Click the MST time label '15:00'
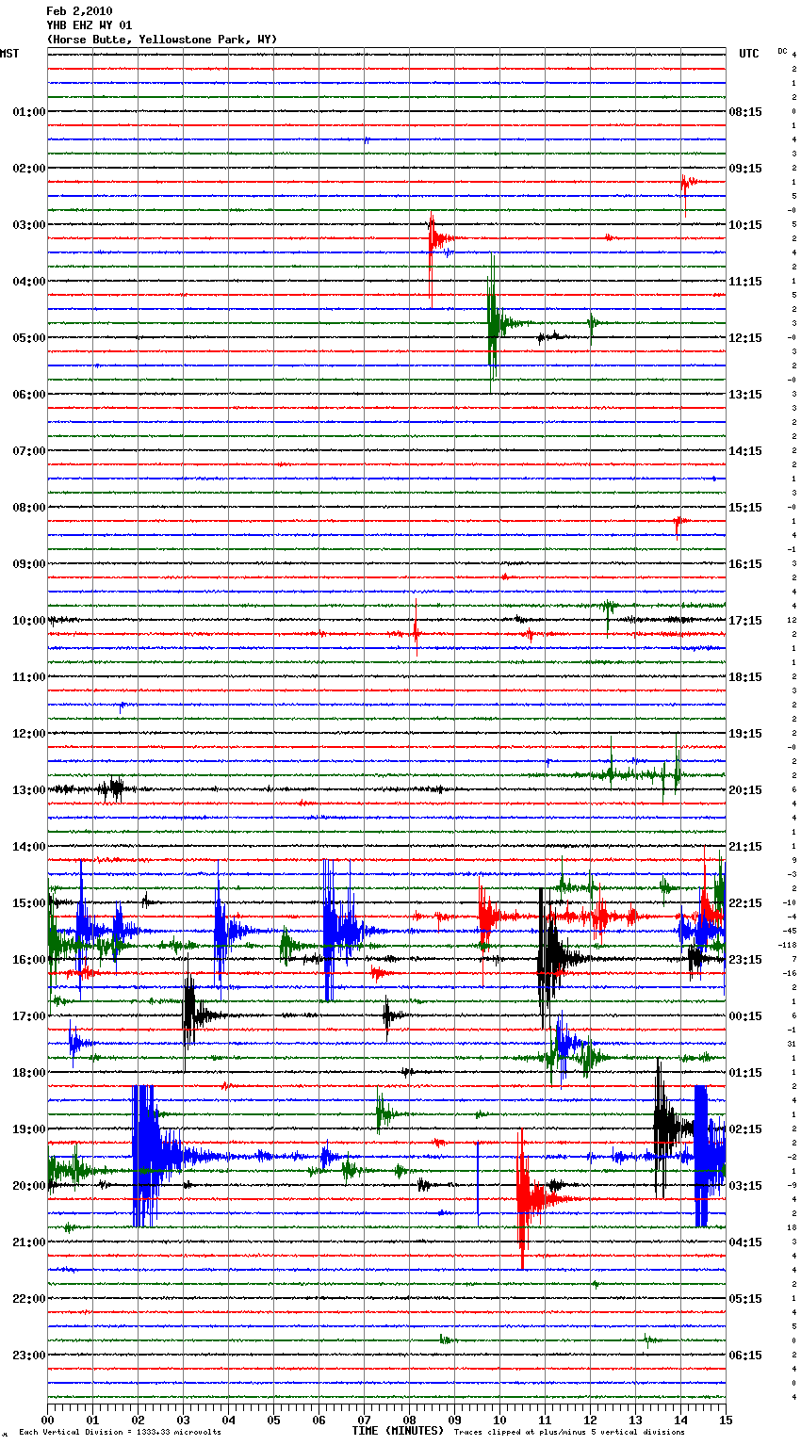This screenshot has height=1445, width=801. pos(29,903)
